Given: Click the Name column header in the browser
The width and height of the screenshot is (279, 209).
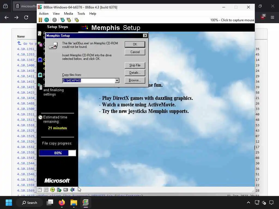Looking at the screenshot, I should tap(21, 36).
